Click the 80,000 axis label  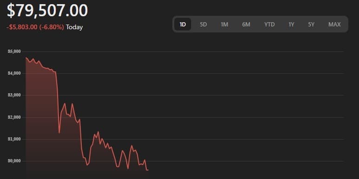[x=14, y=161]
